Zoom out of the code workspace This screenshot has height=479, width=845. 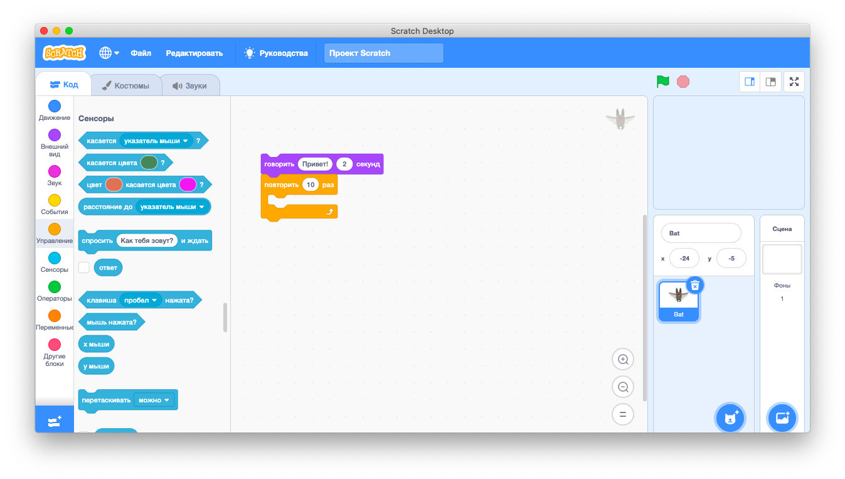623,387
